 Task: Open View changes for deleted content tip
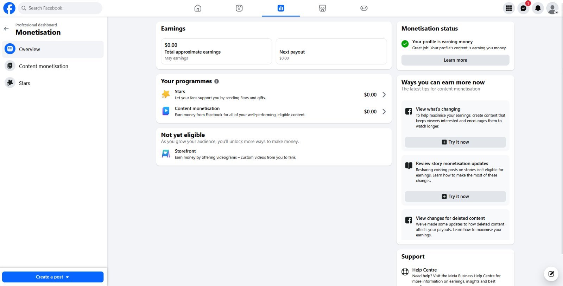(x=455, y=225)
